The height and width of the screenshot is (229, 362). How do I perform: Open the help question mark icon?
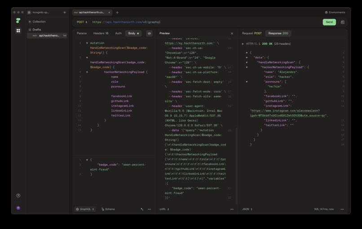(x=18, y=195)
